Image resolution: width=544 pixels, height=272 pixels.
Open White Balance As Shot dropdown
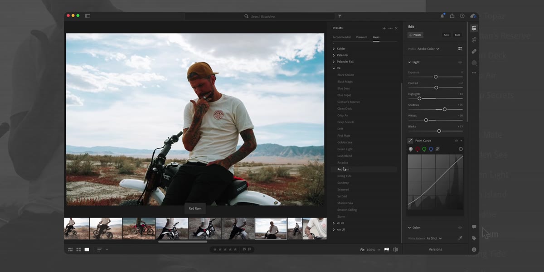[x=434, y=238]
